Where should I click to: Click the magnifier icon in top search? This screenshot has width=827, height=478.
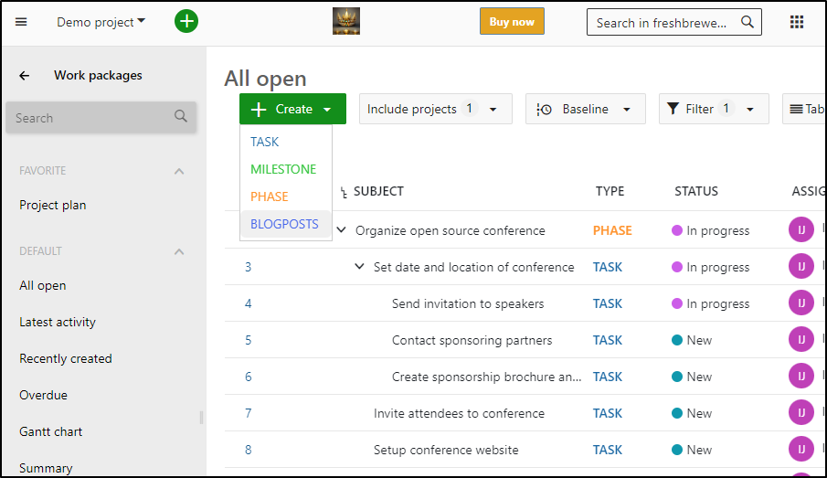pos(747,22)
